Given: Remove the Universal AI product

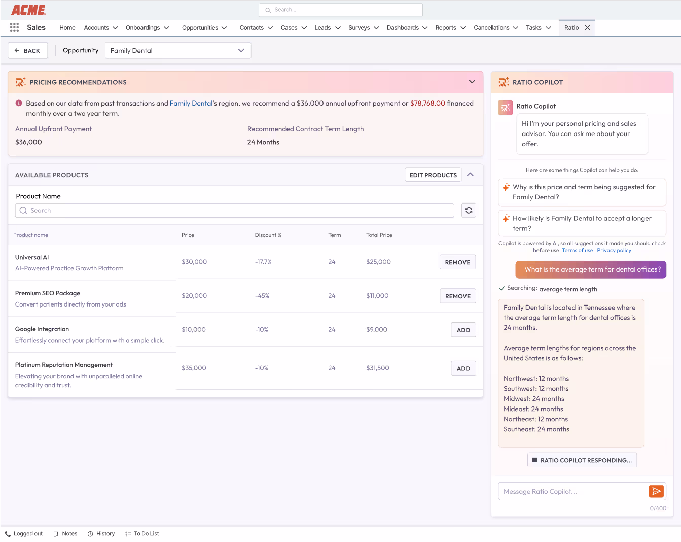Looking at the screenshot, I should tap(457, 262).
